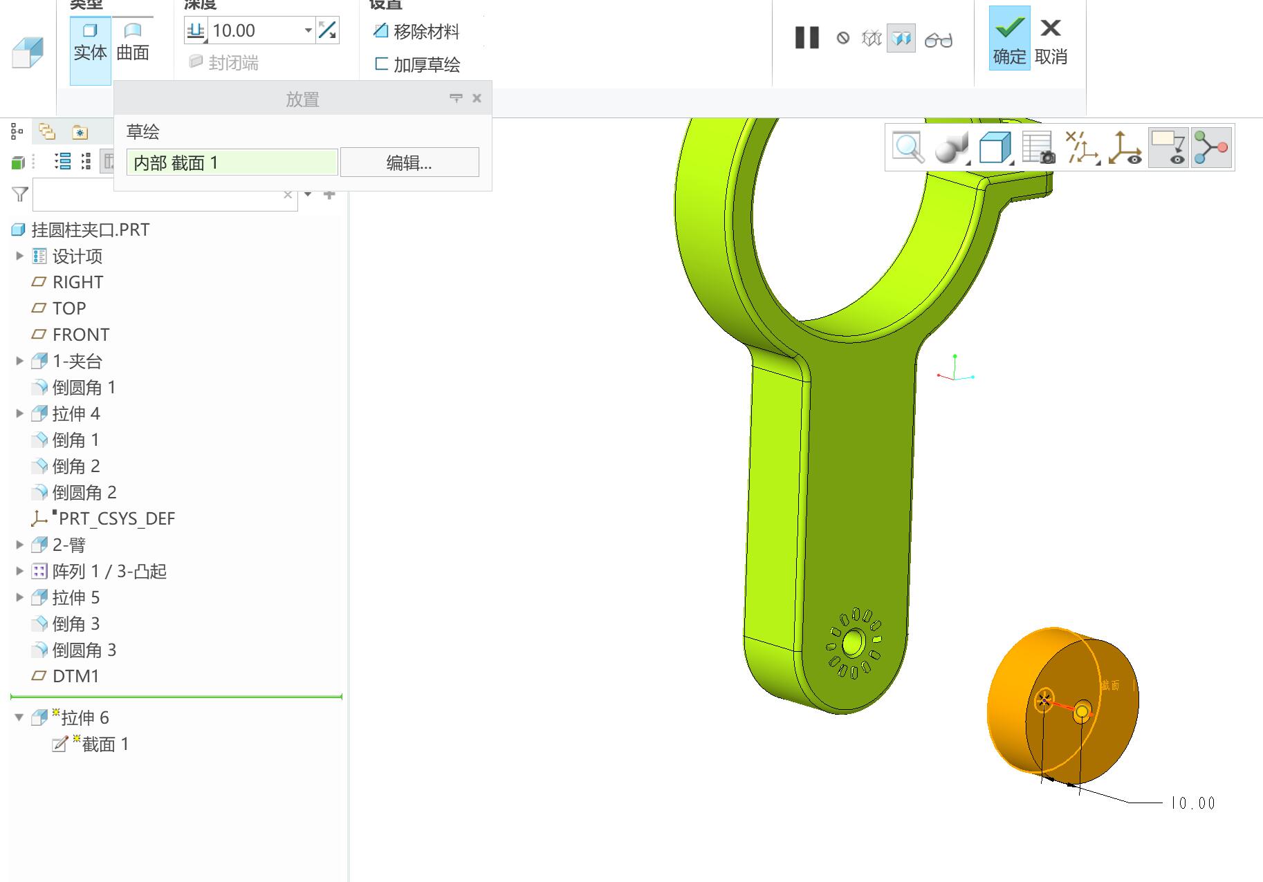Click the model tree filter funnel icon

click(20, 194)
